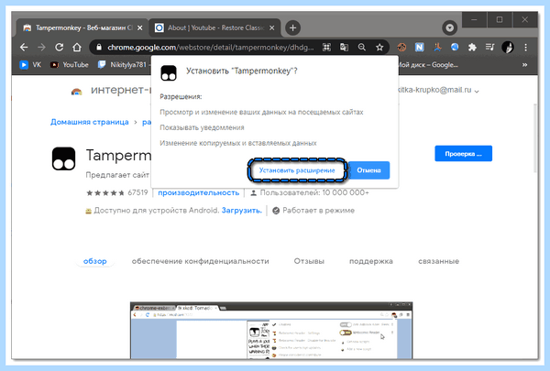Viewport: 550px width, 371px height.
Task: Click the web store rainbow logo
Action: point(76,92)
